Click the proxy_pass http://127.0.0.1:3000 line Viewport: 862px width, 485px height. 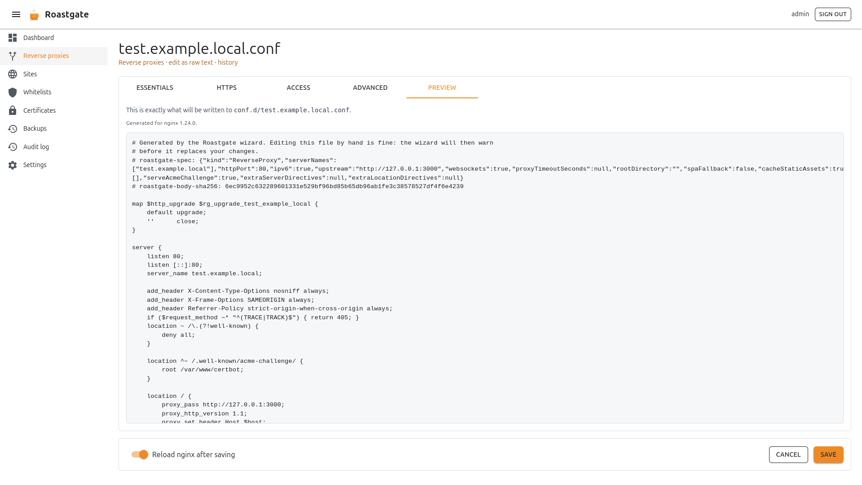[x=223, y=405]
